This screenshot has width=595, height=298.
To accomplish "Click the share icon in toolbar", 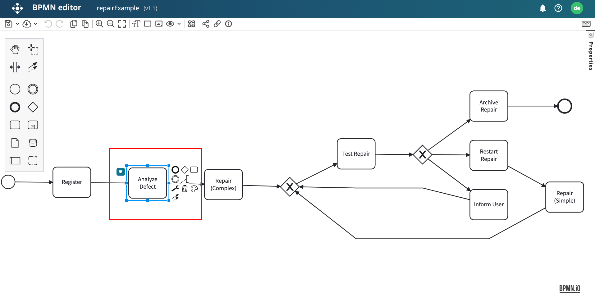I will coord(206,24).
